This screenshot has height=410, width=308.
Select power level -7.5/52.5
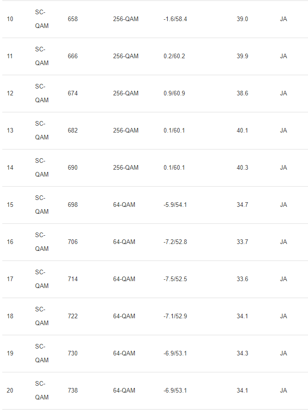tap(175, 279)
